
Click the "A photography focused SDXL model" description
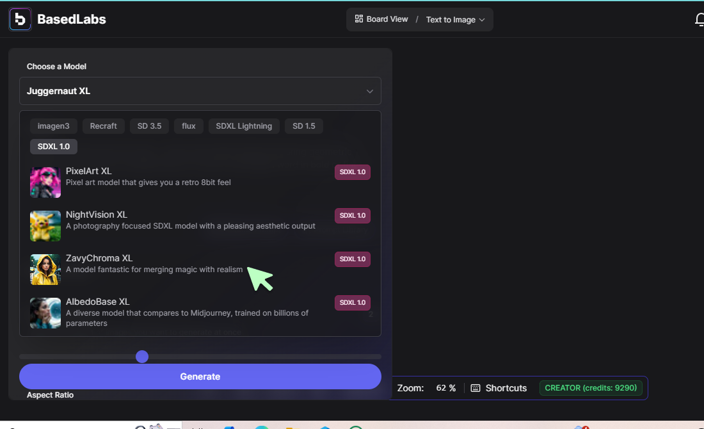point(191,226)
